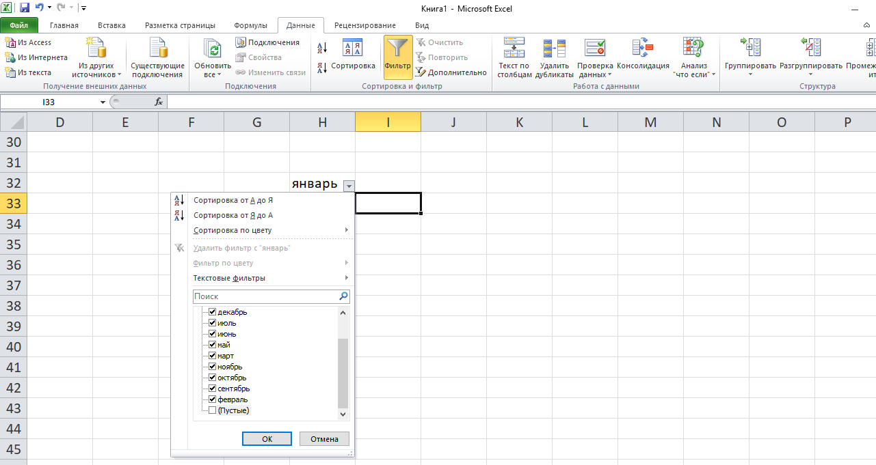Click the fx insert function button
Viewport: 876px width, 465px height.
(159, 102)
